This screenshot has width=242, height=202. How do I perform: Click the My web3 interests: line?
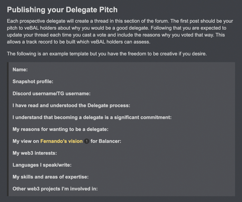tap(35, 153)
